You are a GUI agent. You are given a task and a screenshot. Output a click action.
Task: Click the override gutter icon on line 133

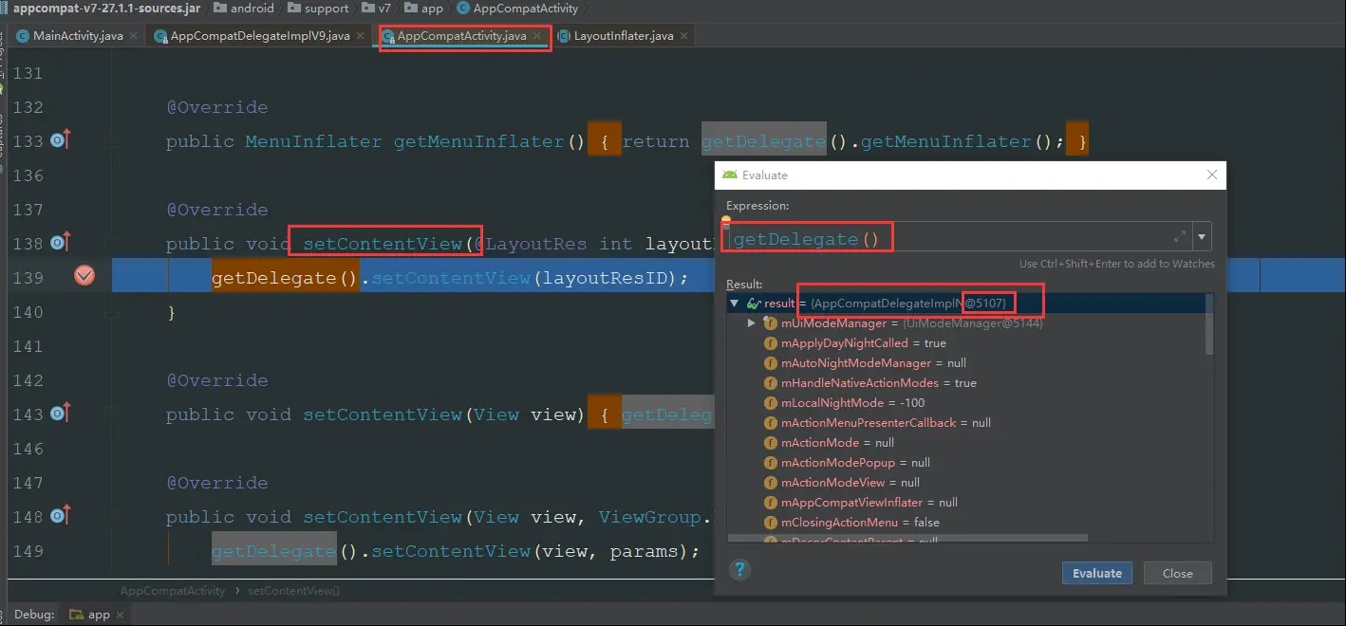[60, 141]
